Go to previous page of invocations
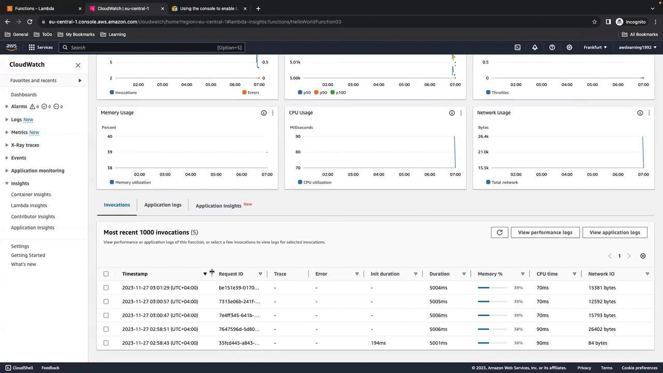 pos(610,256)
